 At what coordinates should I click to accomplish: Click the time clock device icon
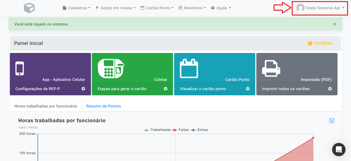point(111,69)
